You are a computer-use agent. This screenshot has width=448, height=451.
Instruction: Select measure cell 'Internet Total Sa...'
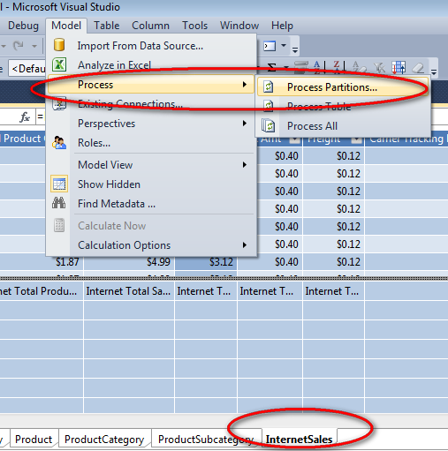(129, 291)
